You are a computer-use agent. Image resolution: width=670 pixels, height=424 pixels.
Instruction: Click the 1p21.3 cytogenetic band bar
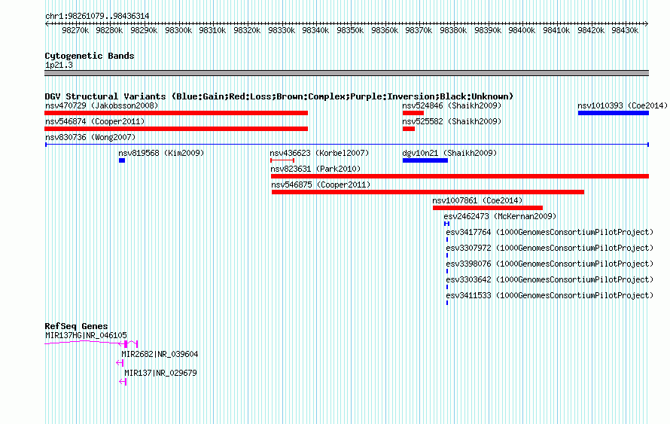[x=346, y=73]
